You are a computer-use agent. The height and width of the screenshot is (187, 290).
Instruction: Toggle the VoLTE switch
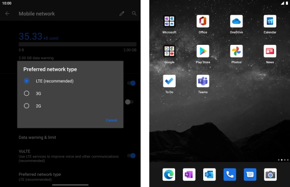tap(132, 155)
